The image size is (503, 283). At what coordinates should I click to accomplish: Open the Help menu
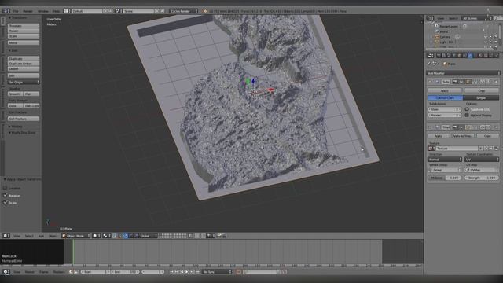pyautogui.click(x=57, y=11)
